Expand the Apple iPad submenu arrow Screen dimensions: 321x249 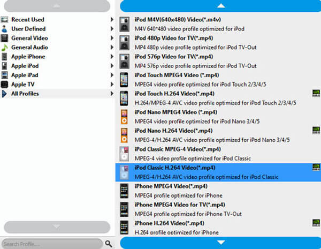click(112, 75)
